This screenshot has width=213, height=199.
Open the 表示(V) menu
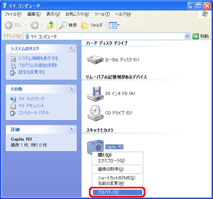(x=53, y=14)
